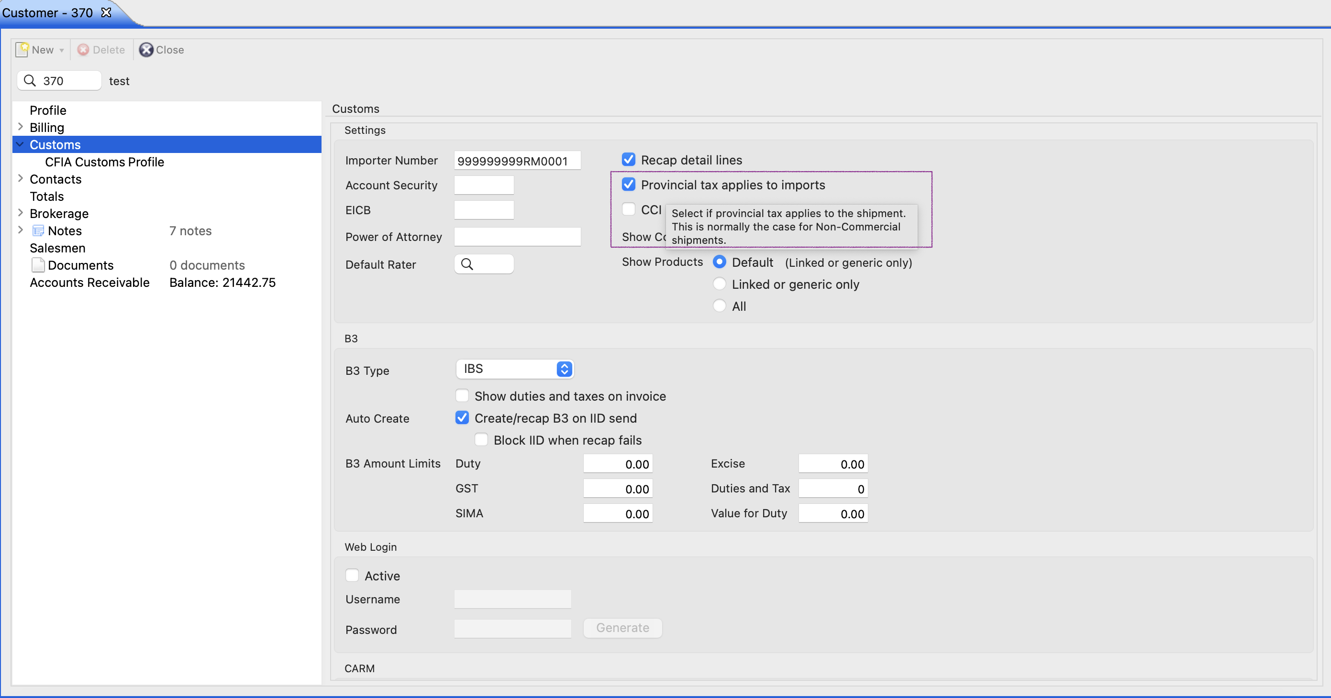Click the '0 documents' count text
The image size is (1331, 698).
(207, 265)
